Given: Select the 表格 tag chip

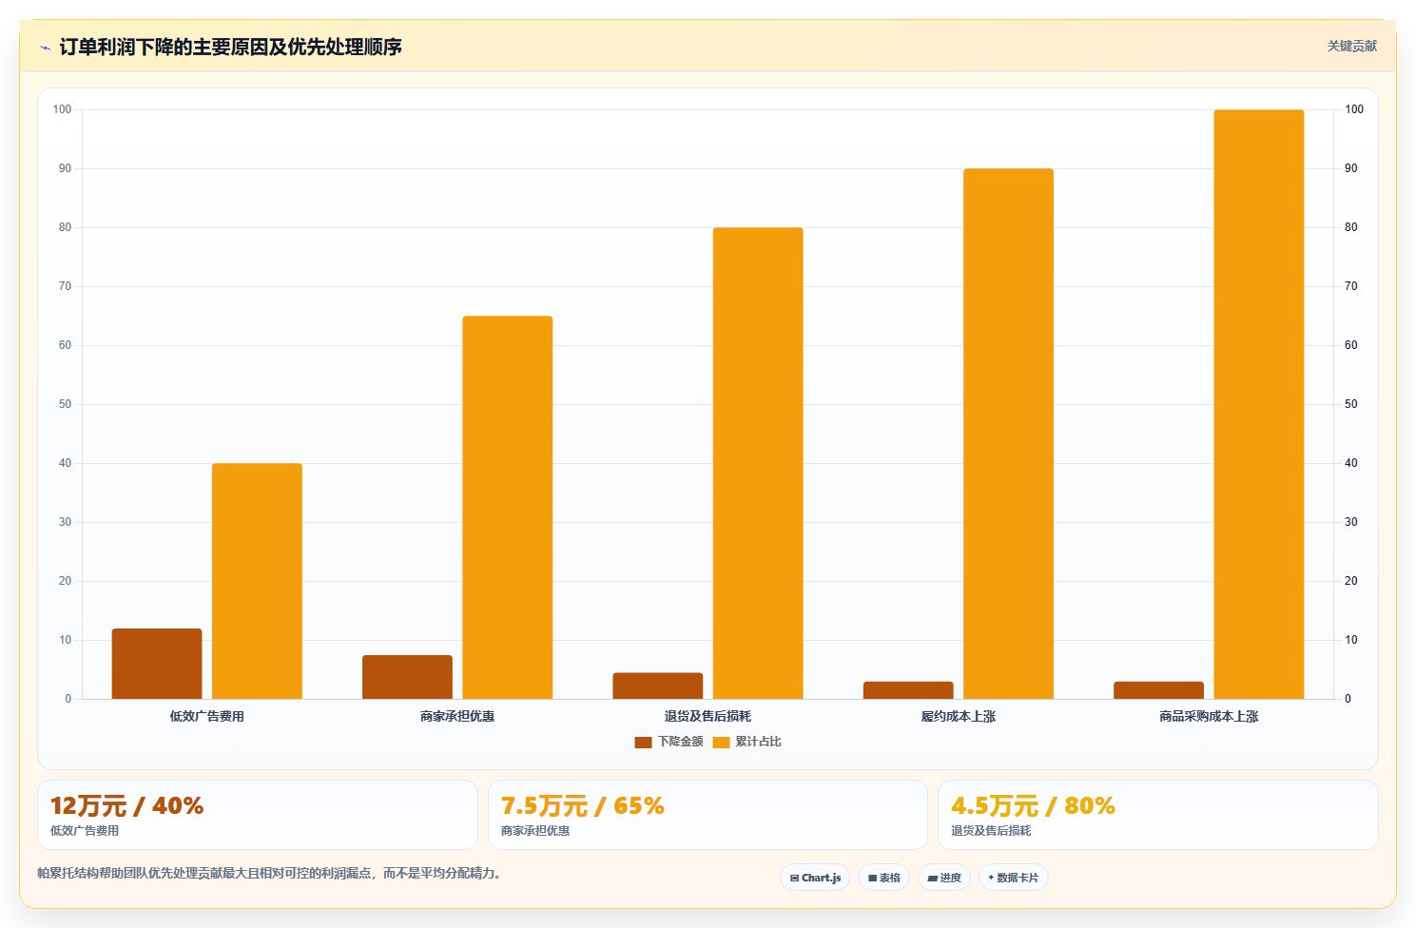Looking at the screenshot, I should [x=884, y=878].
